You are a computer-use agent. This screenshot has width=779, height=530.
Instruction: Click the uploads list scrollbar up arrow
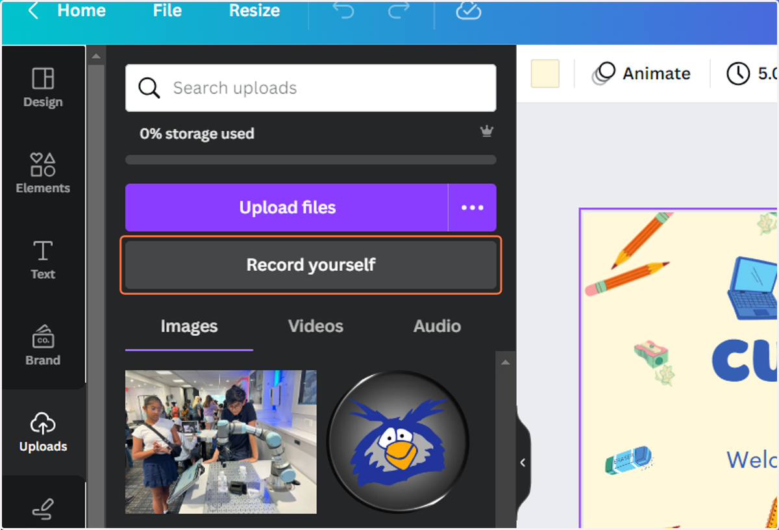point(506,361)
